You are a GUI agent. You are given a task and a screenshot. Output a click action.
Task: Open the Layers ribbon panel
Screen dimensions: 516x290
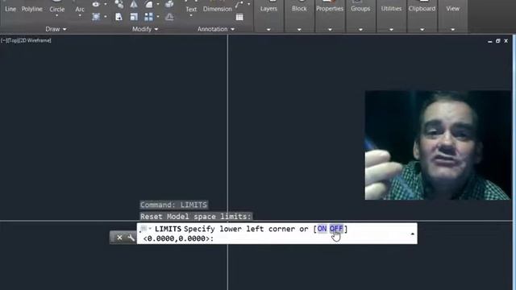268,16
